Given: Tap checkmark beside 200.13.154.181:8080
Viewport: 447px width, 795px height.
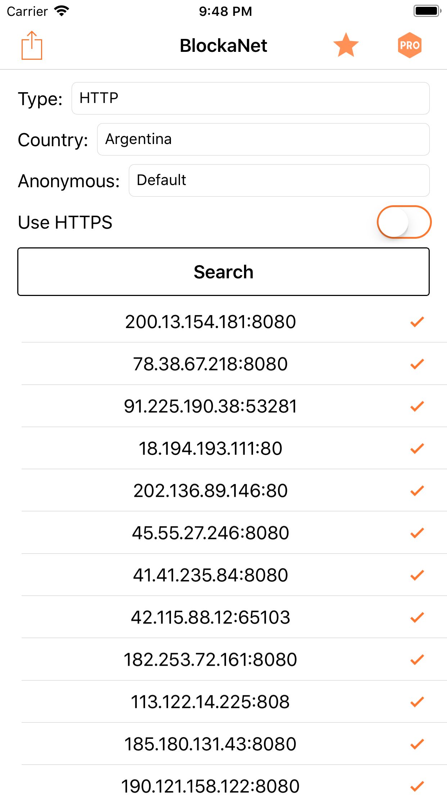Looking at the screenshot, I should click(x=417, y=322).
